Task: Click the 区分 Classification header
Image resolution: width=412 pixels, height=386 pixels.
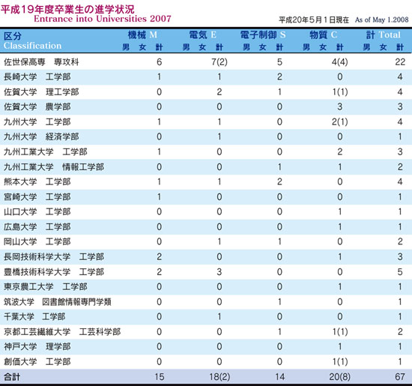Action: [x=32, y=40]
